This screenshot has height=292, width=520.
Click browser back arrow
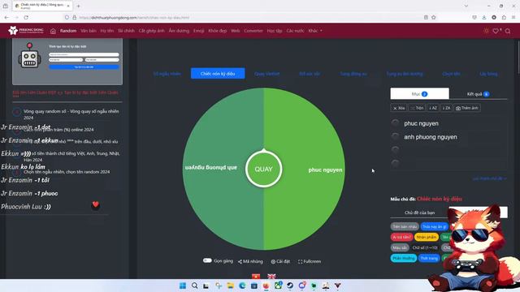(x=6, y=17)
